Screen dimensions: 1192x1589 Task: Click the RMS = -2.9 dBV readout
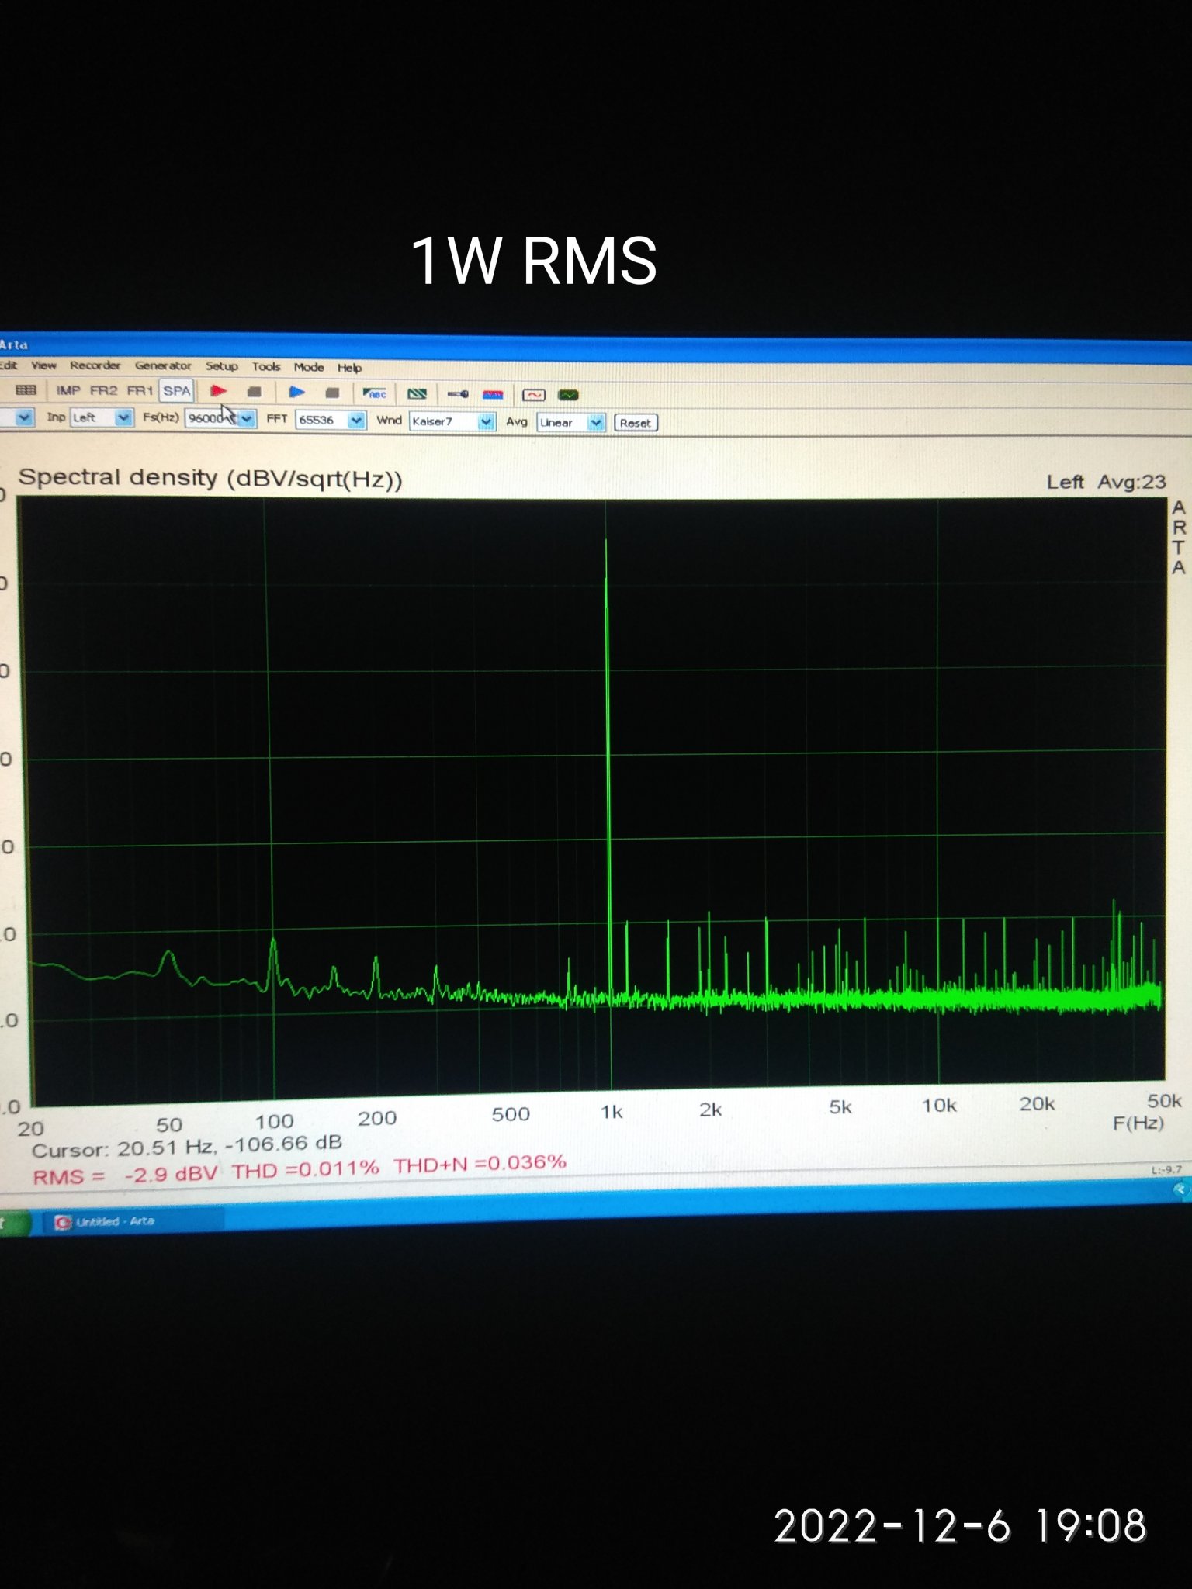(x=125, y=1175)
